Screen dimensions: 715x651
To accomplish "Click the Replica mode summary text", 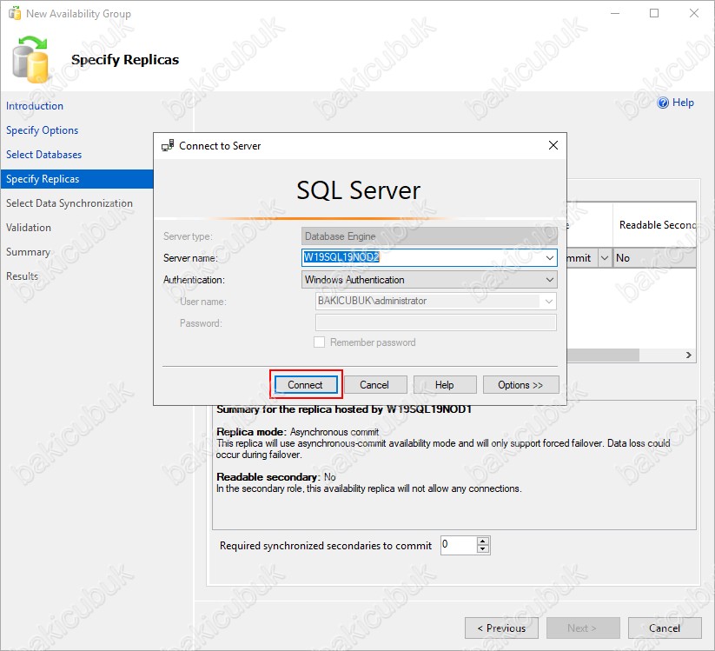I will pos(298,432).
